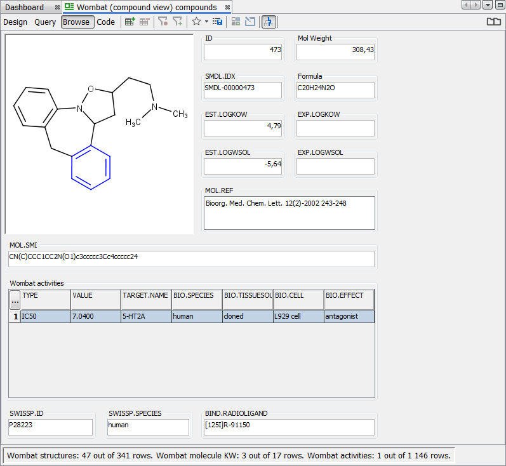
Task: Click the list with save disk icon
Action: [x=217, y=22]
